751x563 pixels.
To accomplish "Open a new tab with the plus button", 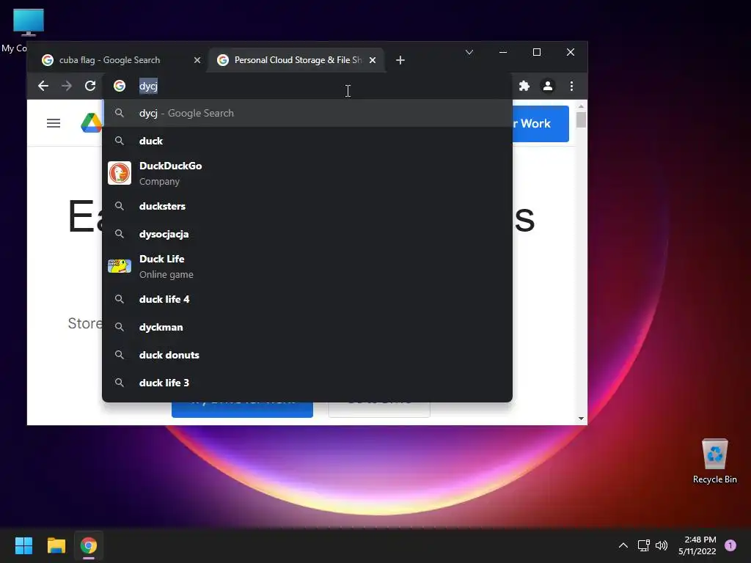I will click(400, 60).
